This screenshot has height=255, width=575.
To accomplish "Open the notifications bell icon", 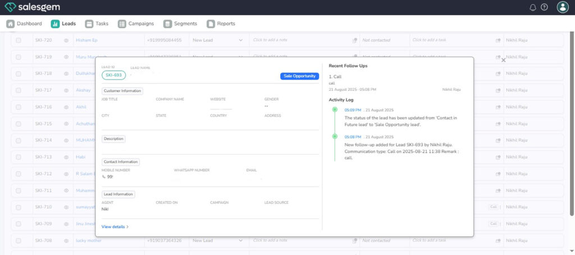I will coord(533,7).
